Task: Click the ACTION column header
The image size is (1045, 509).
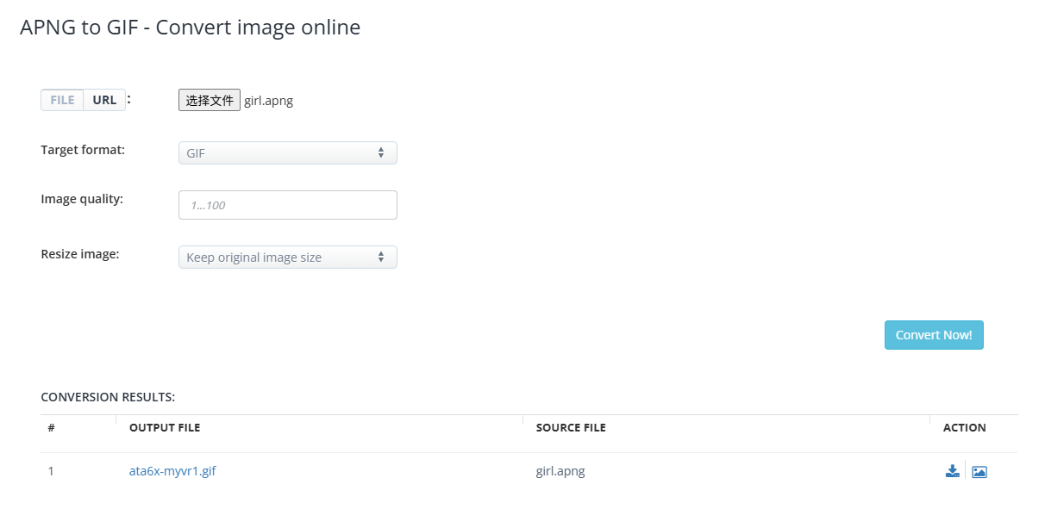Action: 964,427
